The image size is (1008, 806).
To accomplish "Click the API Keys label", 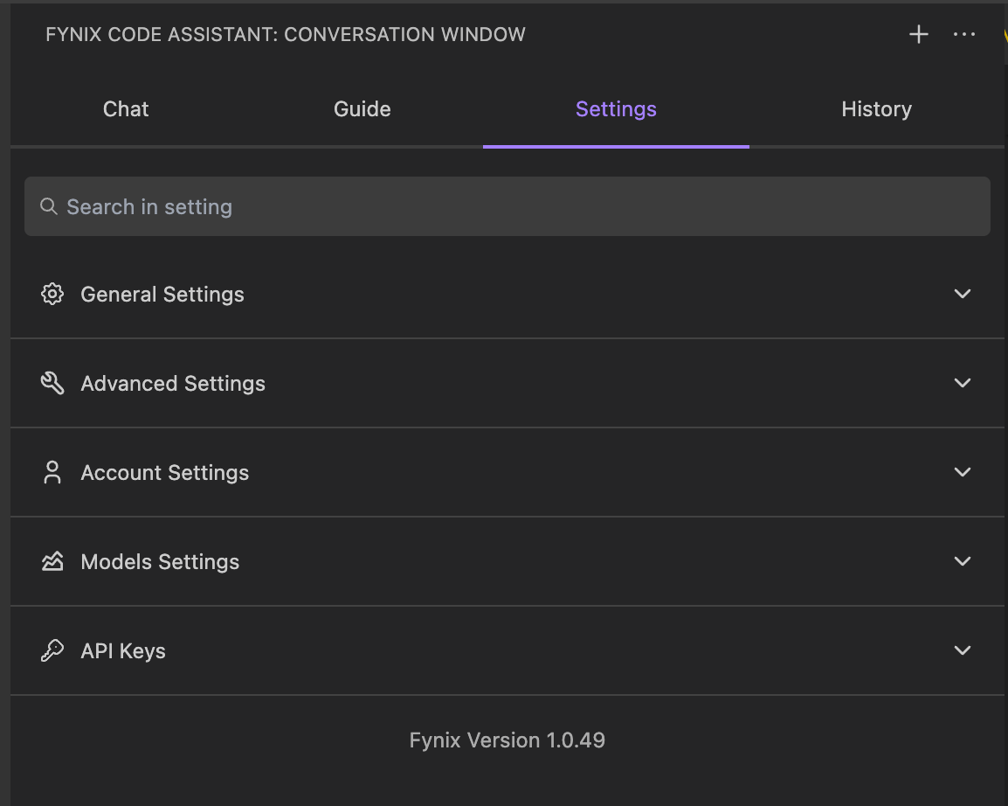I will 123,651.
